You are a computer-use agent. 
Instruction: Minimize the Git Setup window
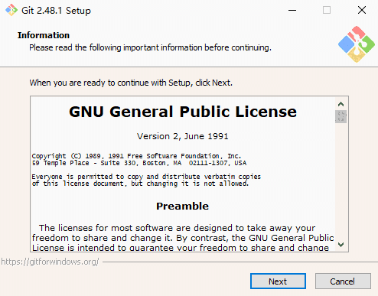coord(292,10)
